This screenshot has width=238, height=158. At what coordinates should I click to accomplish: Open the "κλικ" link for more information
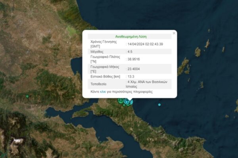(x=103, y=91)
